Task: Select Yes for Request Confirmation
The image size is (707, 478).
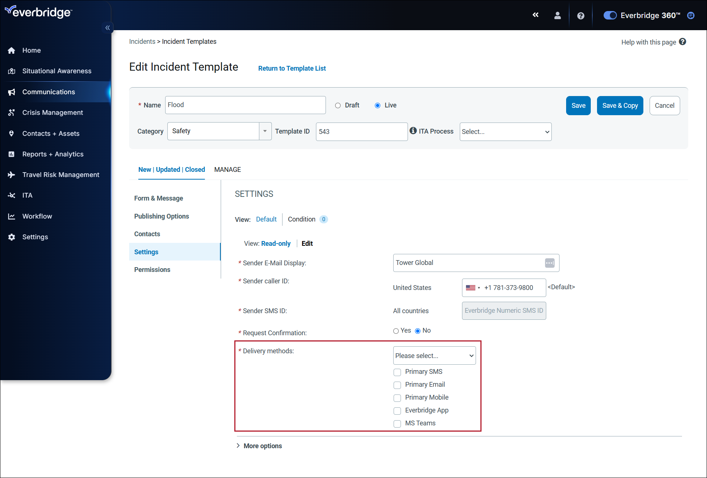Action: 396,331
